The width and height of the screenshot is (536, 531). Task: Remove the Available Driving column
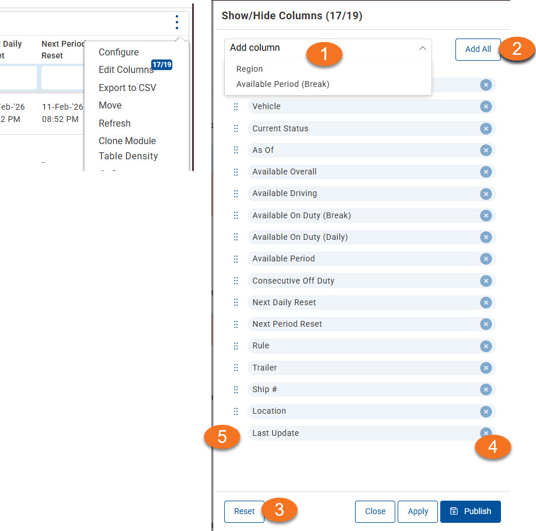point(486,194)
